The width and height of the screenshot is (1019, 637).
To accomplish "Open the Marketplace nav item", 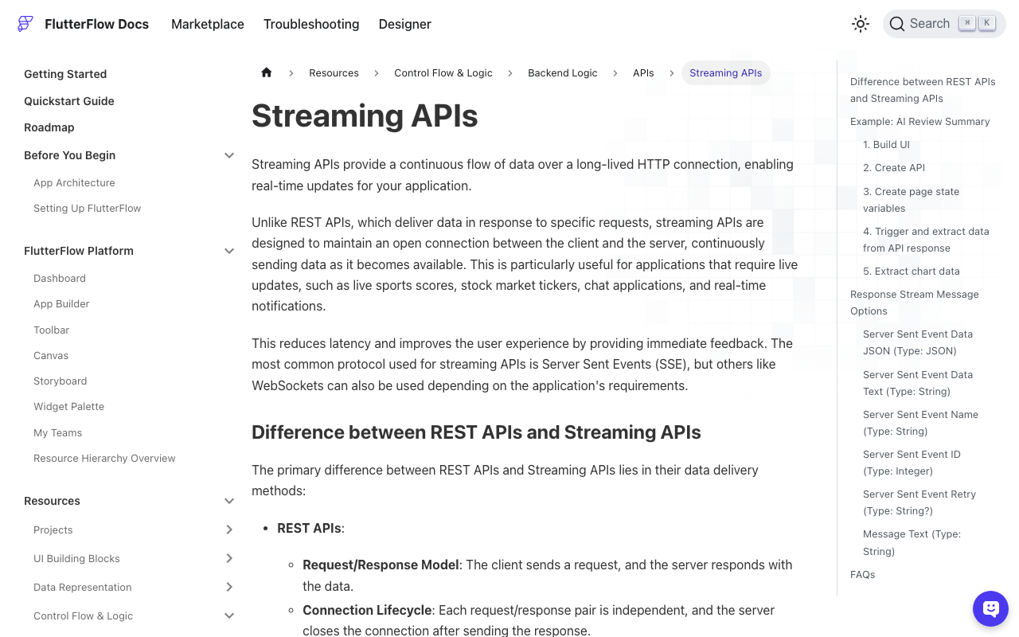I will point(208,24).
